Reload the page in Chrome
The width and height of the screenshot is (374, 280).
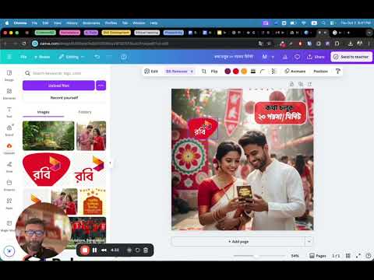pos(24,44)
